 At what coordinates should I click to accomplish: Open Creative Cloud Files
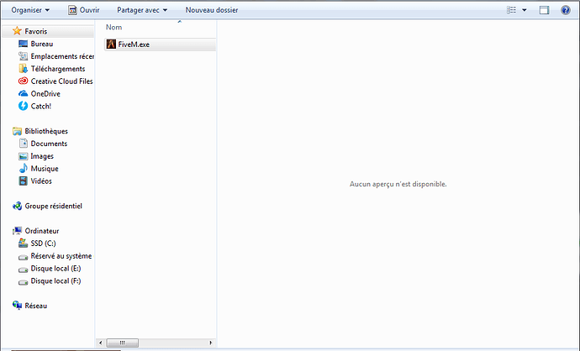point(61,81)
